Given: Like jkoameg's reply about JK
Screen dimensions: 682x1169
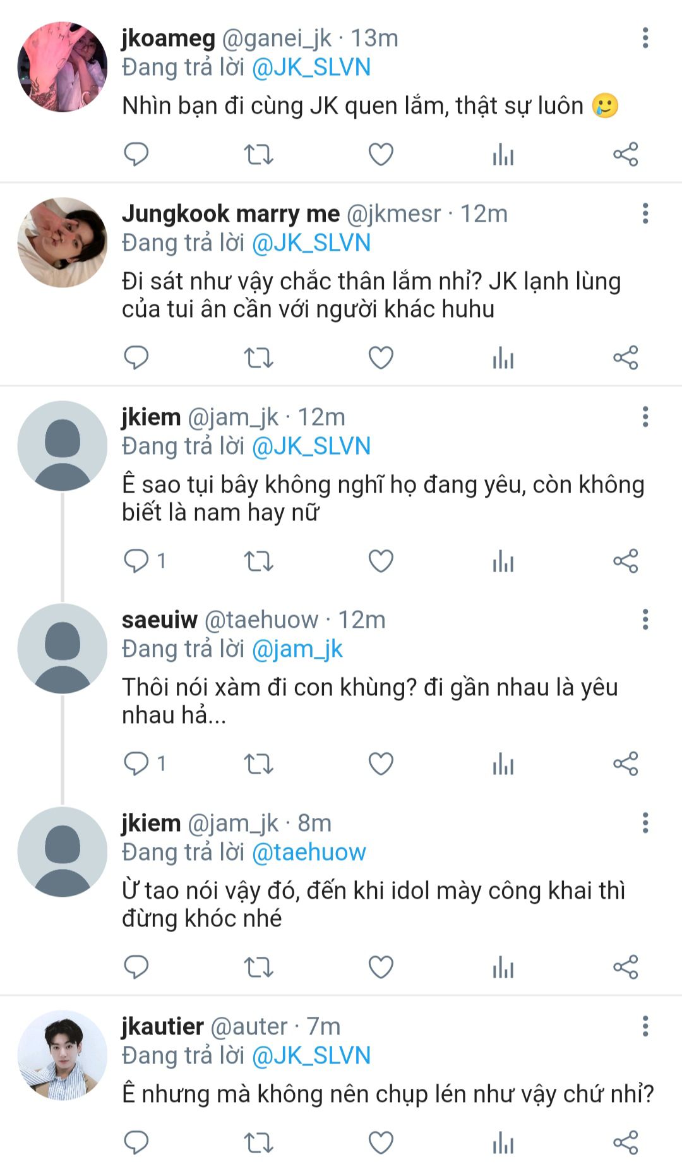Looking at the screenshot, I should [381, 154].
